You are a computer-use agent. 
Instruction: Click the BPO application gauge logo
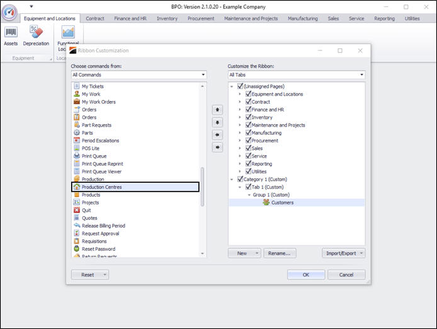[9, 12]
